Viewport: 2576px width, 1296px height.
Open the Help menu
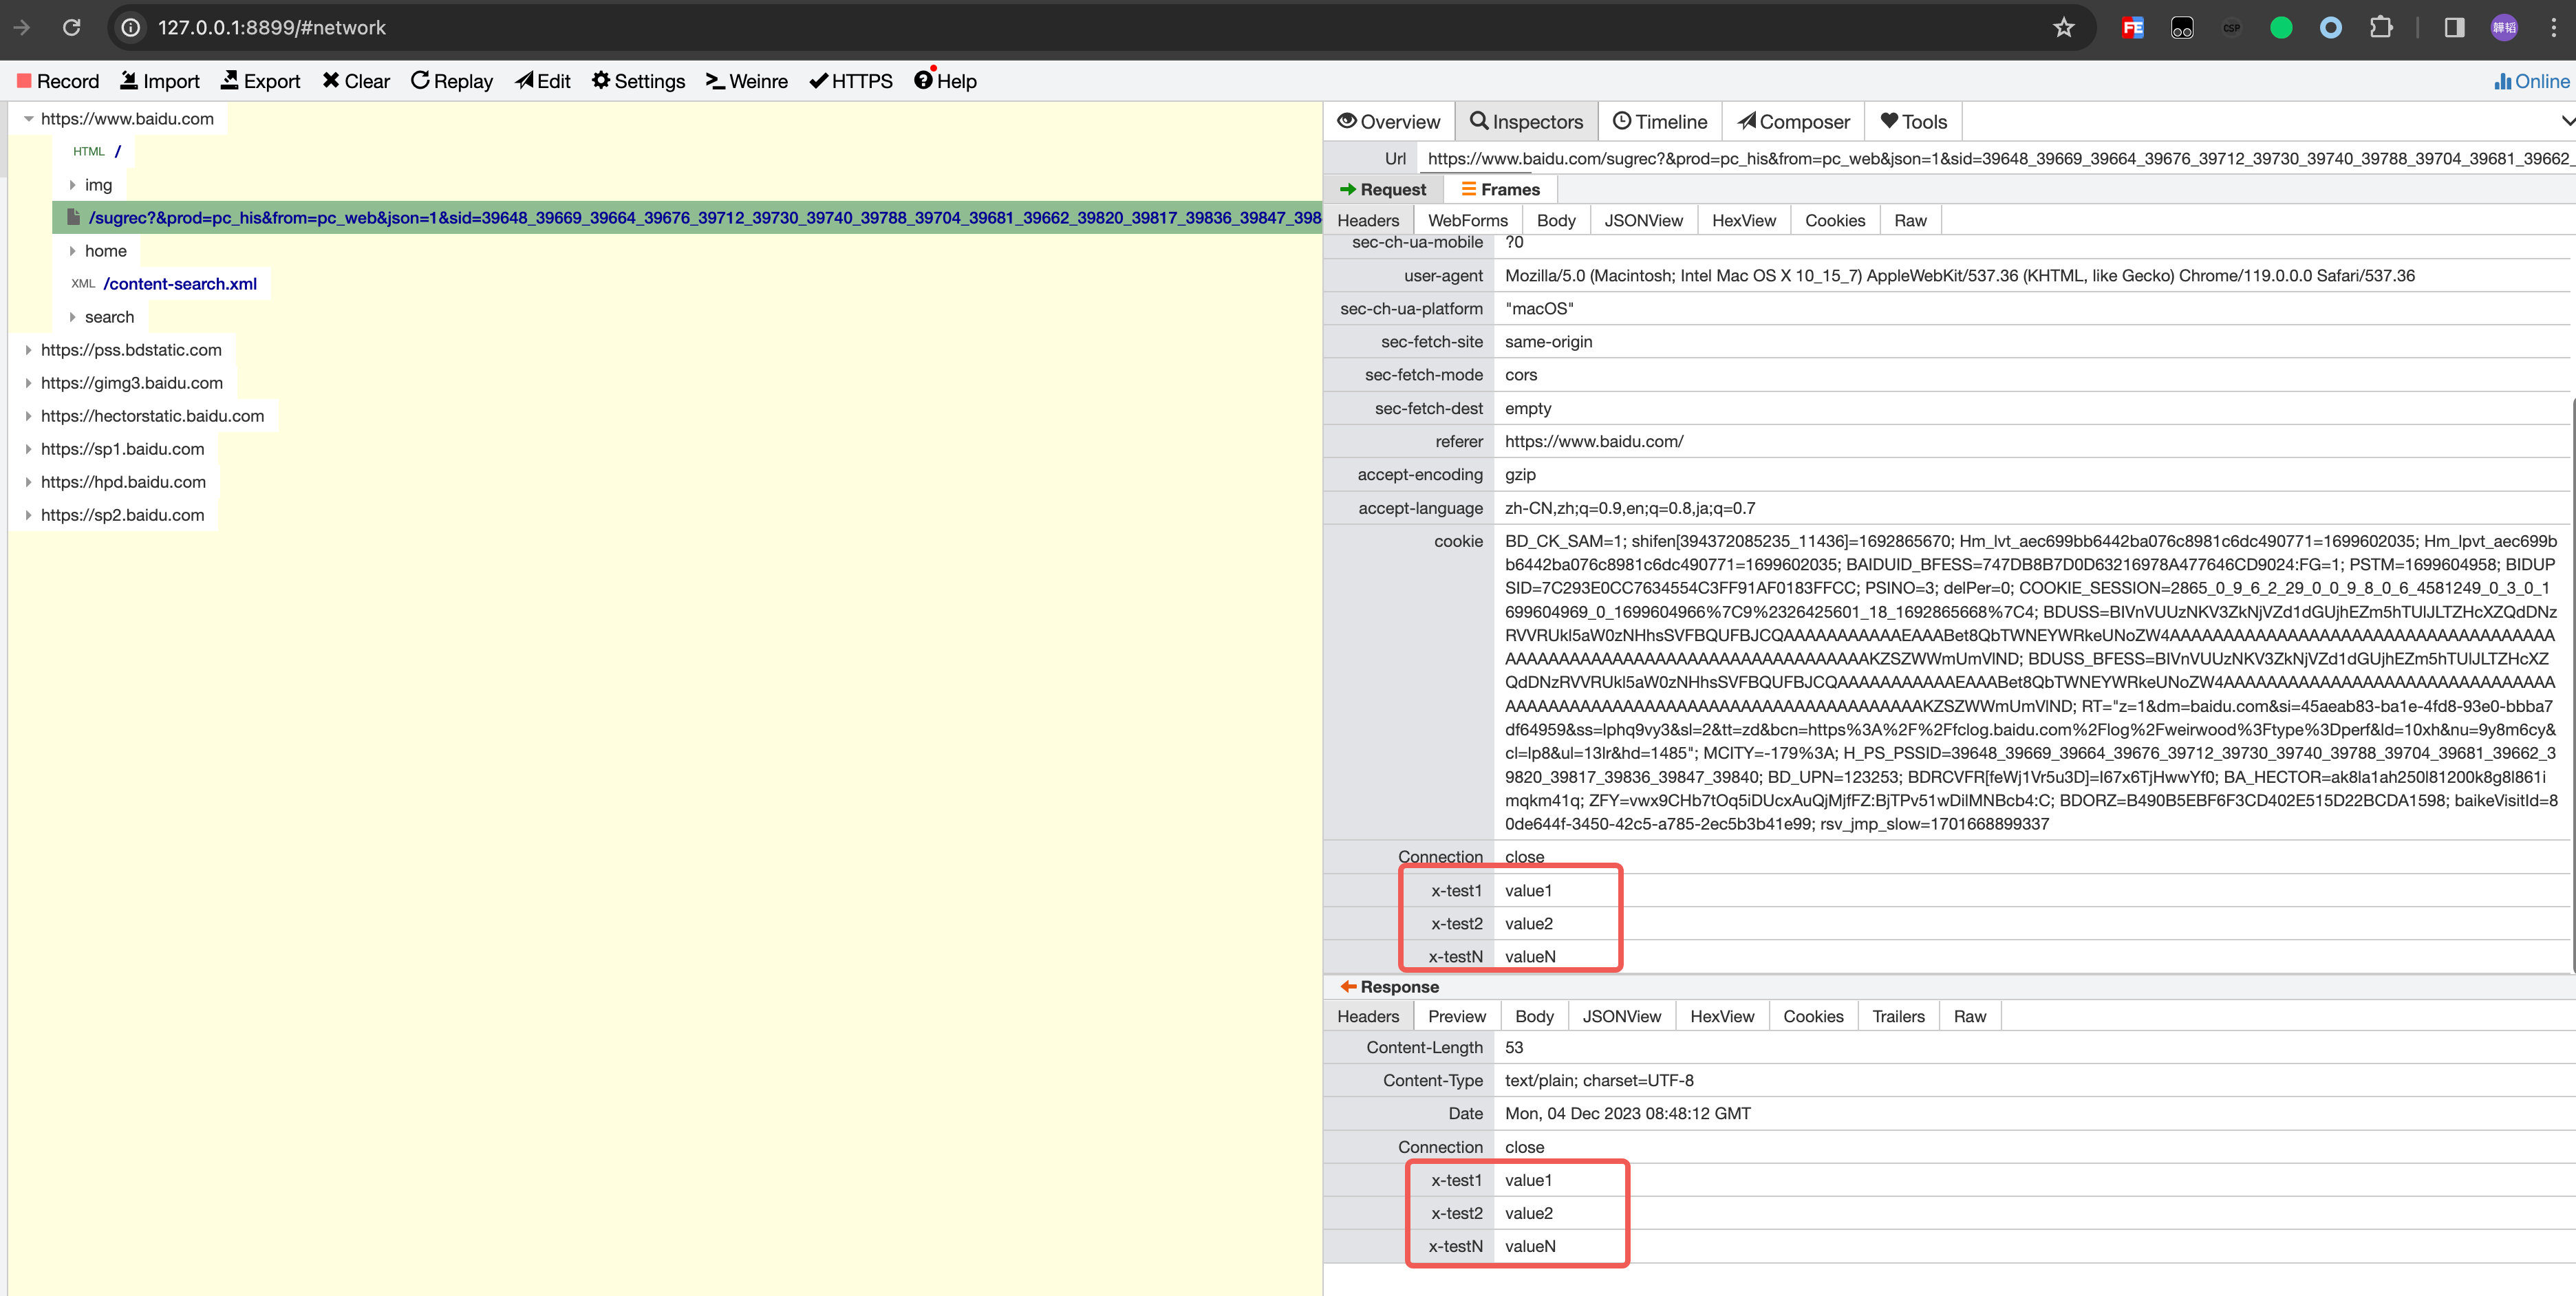[x=945, y=81]
